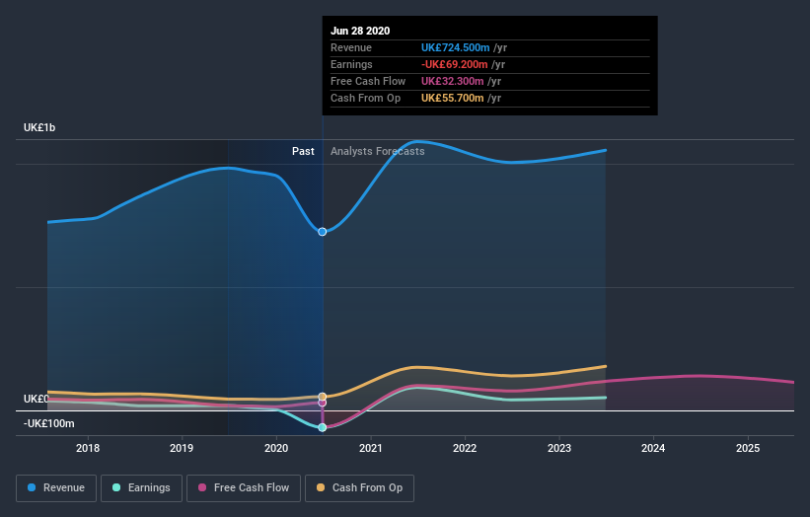The width and height of the screenshot is (810, 517).
Task: Click the Revenue row label in tooltip
Action: pyautogui.click(x=351, y=47)
